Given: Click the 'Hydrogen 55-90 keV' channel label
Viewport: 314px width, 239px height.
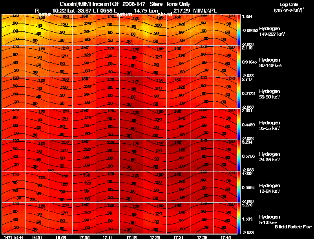Looking at the screenshot, I should tap(270, 94).
